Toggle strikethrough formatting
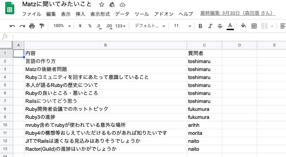This screenshot has height=157, width=286. (x=220, y=26)
